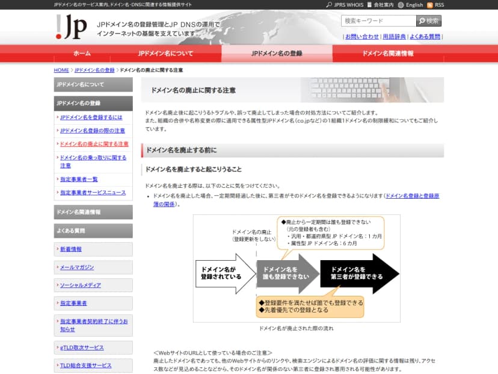Open the JPドメイン名登録の際の注意 sidebar link
498x374 pixels.
click(x=93, y=131)
